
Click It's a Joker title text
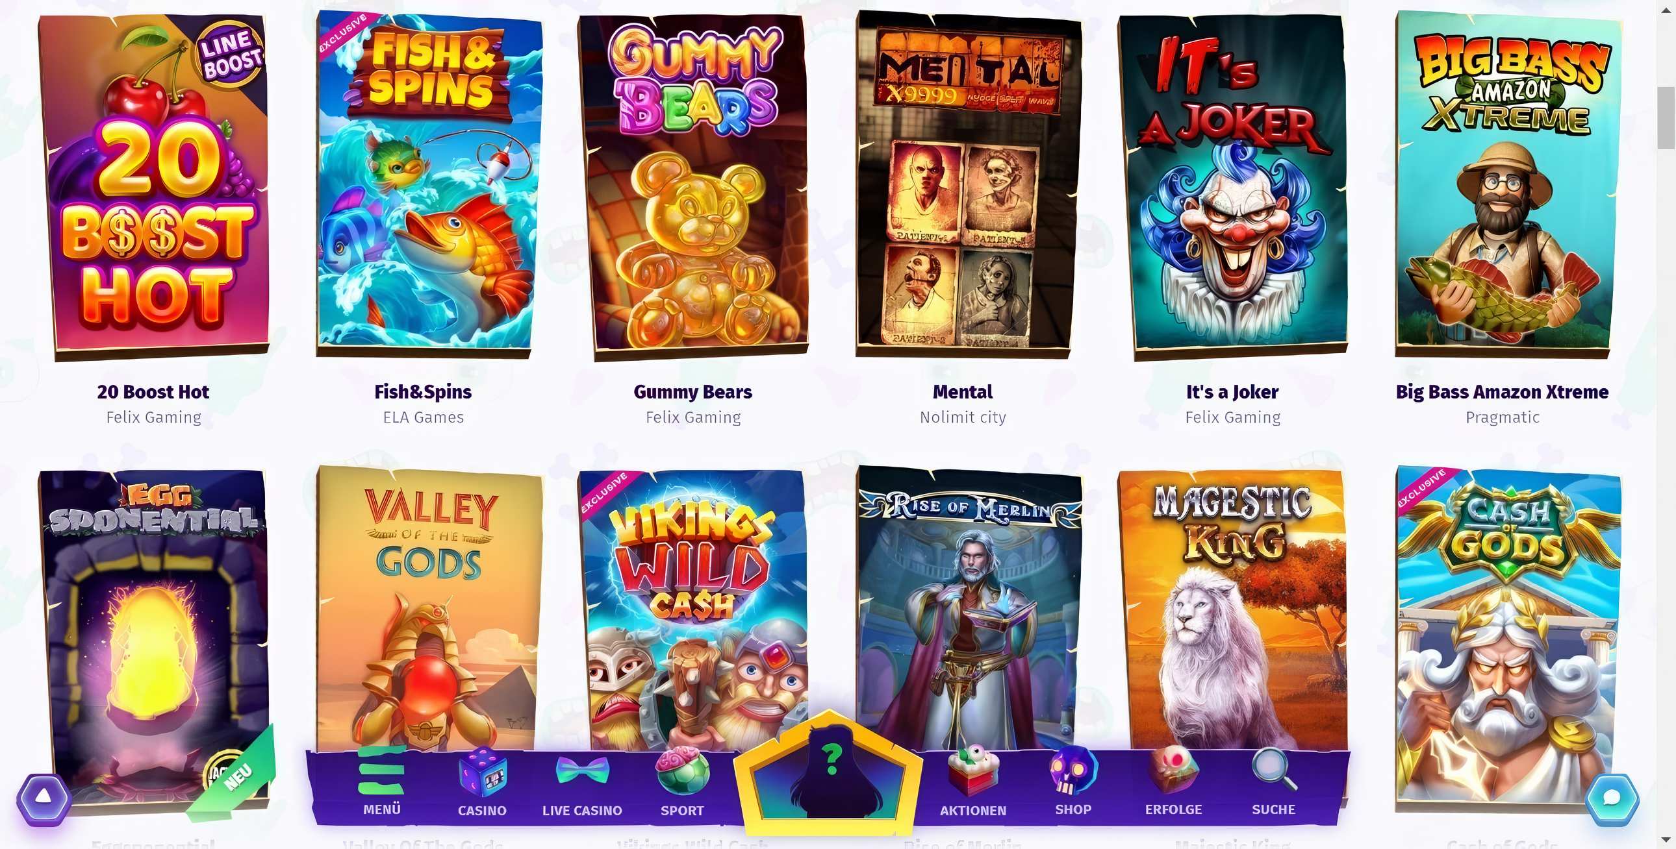[x=1232, y=392]
